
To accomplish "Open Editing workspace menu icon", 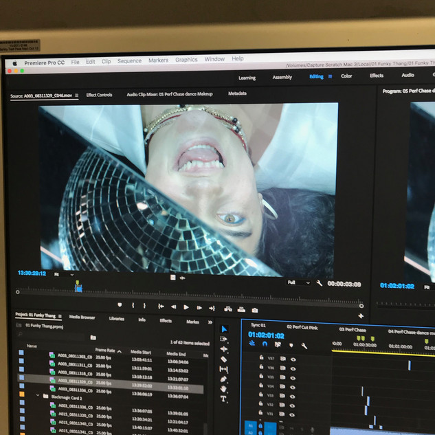I will pos(330,76).
